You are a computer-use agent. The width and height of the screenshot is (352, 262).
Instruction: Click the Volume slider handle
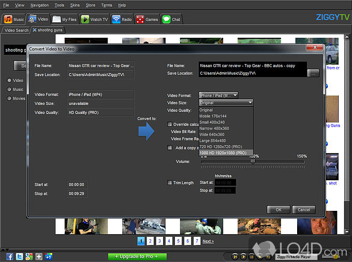(x=253, y=161)
